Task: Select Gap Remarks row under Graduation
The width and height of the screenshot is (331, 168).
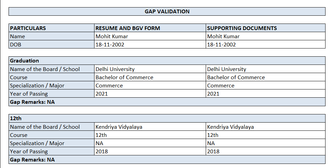Action: tap(33, 102)
